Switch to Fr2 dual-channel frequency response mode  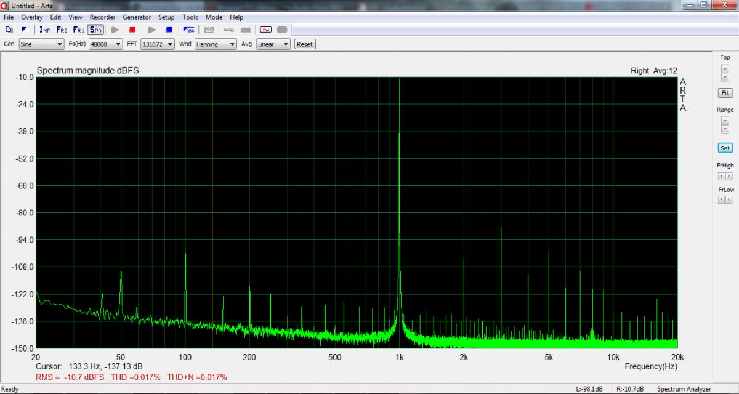tap(62, 30)
